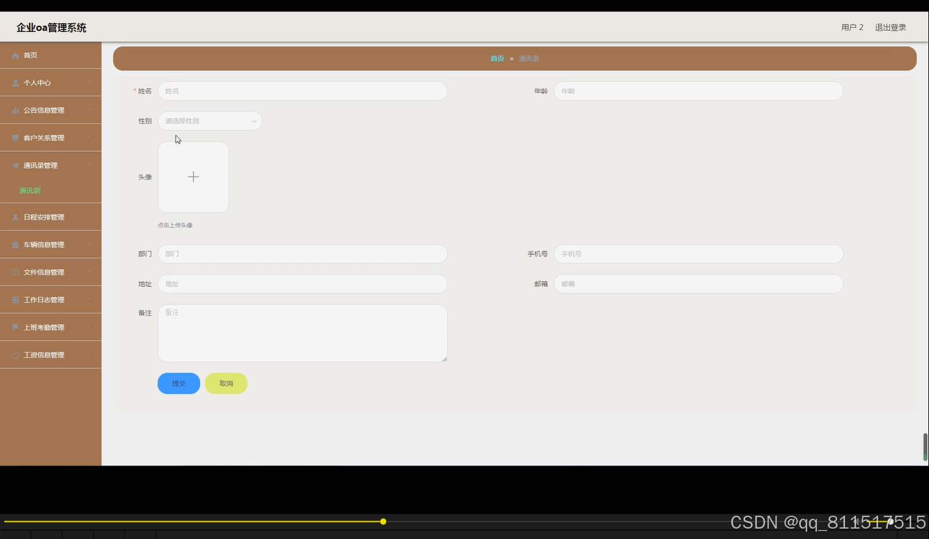Click the page vertical scrollbar thumb

point(925,447)
